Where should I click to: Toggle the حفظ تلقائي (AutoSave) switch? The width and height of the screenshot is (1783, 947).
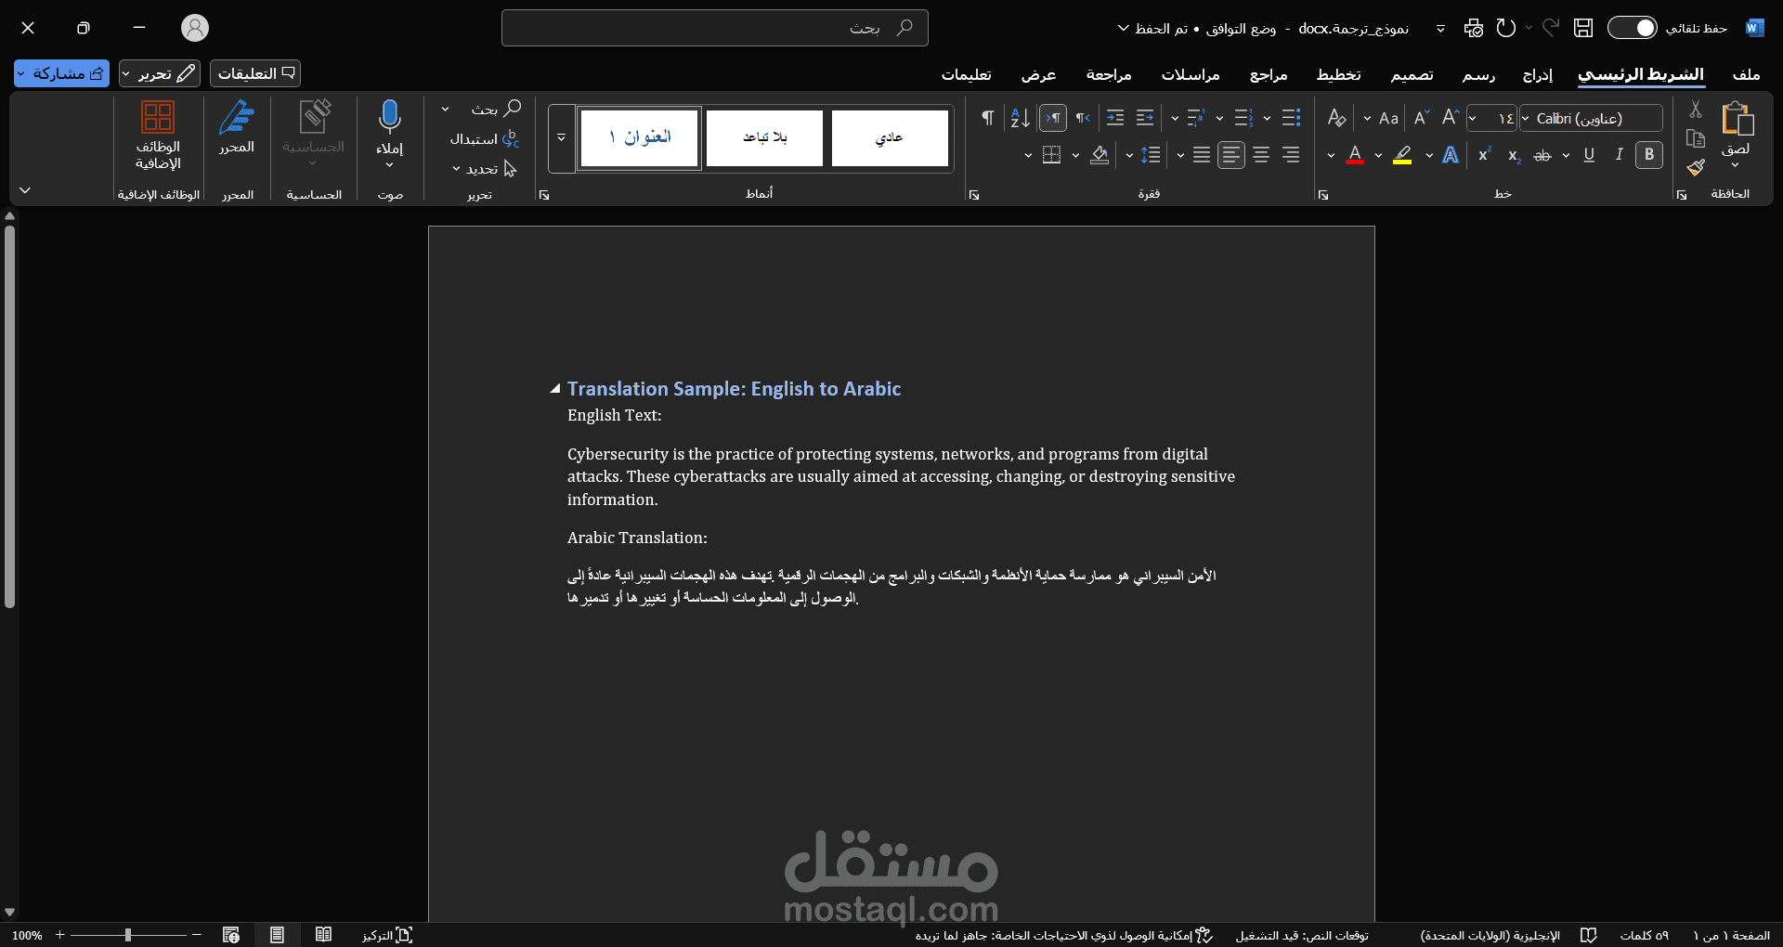pos(1632,28)
